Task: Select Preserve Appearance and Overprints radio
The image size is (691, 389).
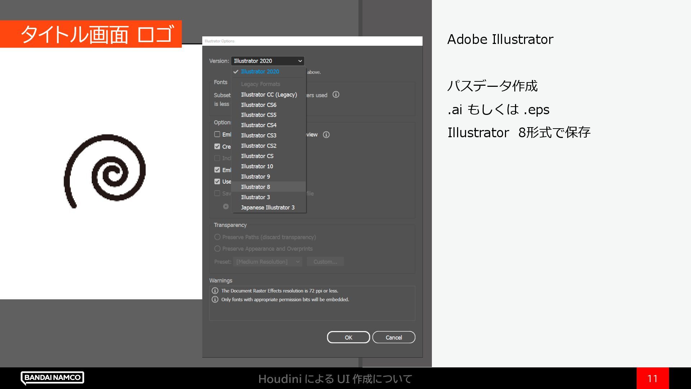Action: (217, 249)
